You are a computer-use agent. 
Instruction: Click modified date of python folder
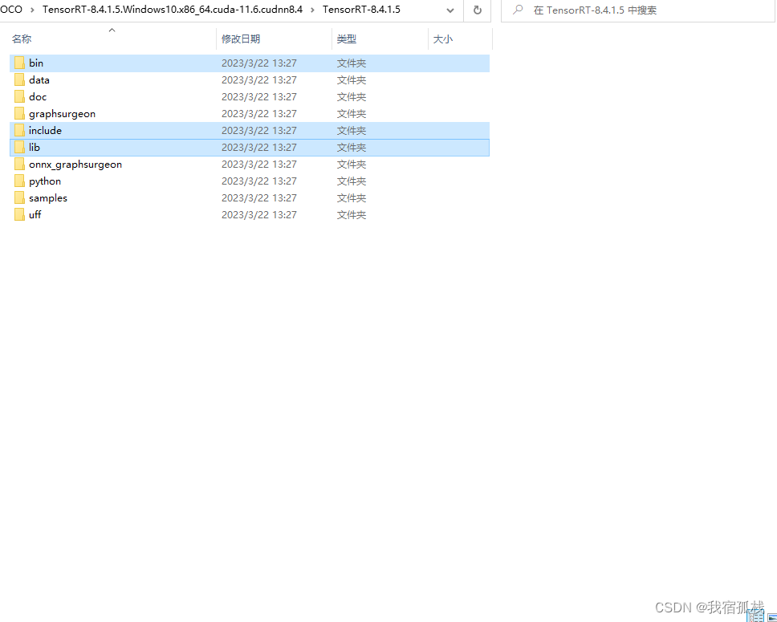(259, 181)
